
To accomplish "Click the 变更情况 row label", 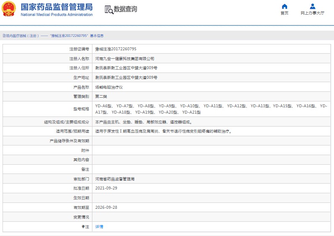I will pos(81,217).
